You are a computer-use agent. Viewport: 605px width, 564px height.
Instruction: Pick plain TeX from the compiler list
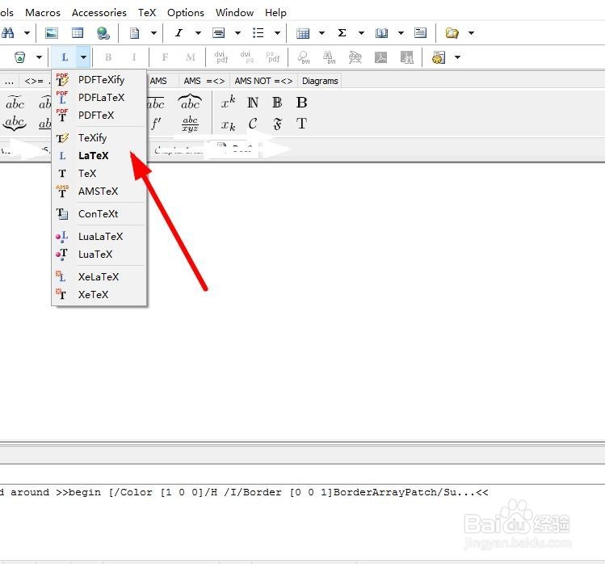pyautogui.click(x=99, y=174)
